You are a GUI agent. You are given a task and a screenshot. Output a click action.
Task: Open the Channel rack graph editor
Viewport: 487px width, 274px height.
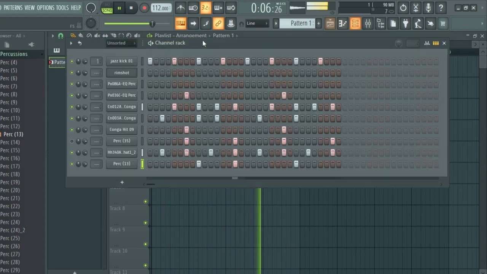click(x=427, y=43)
